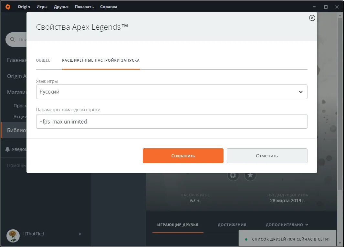Switch to the ОБЩЕЕ tab
The image size is (344, 247).
(43, 60)
